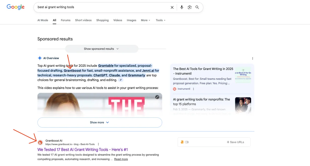310x166 pixels.
Task: Click the 'Read more' link in the snippet
Action: (x=121, y=159)
